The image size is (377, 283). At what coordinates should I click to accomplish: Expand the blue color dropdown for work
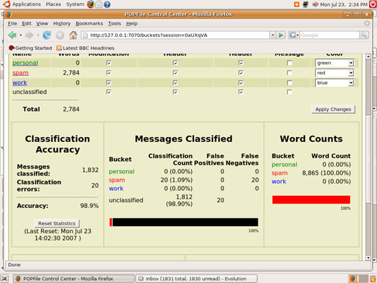335,83
